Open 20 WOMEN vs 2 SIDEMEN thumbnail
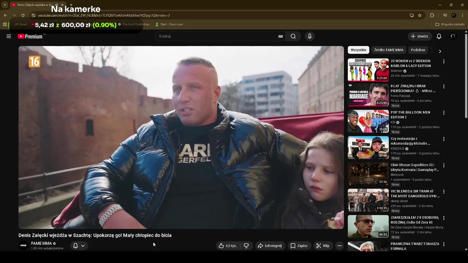The image size is (468, 263). [x=368, y=70]
